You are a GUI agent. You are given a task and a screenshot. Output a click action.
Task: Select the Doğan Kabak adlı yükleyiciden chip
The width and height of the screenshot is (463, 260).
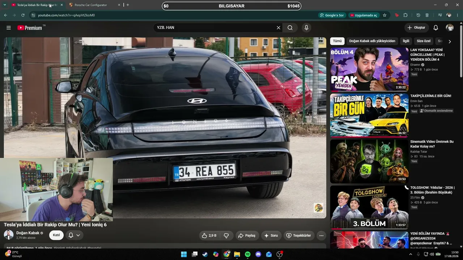[x=372, y=41]
